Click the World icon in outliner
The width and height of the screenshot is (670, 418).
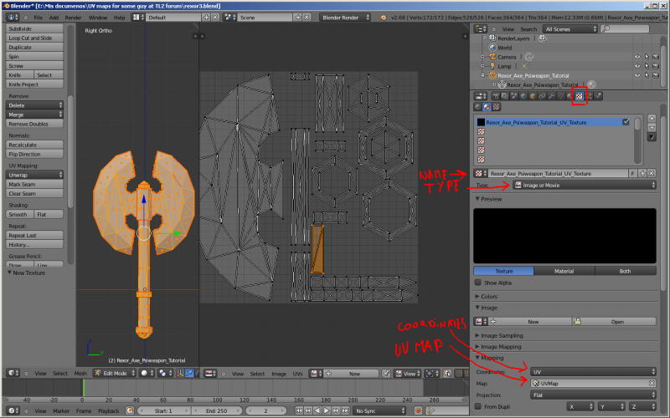pyautogui.click(x=491, y=48)
